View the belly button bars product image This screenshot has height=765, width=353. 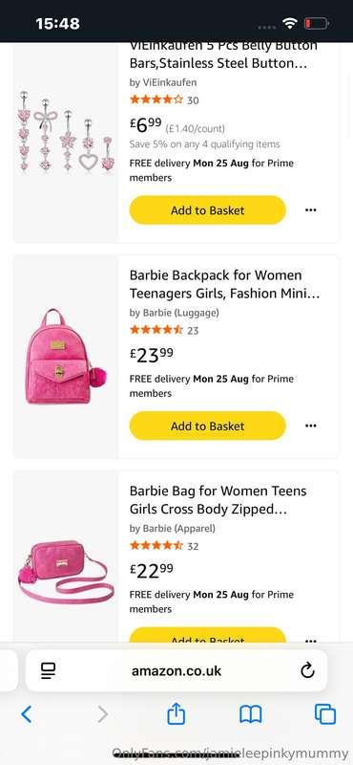pos(66,131)
